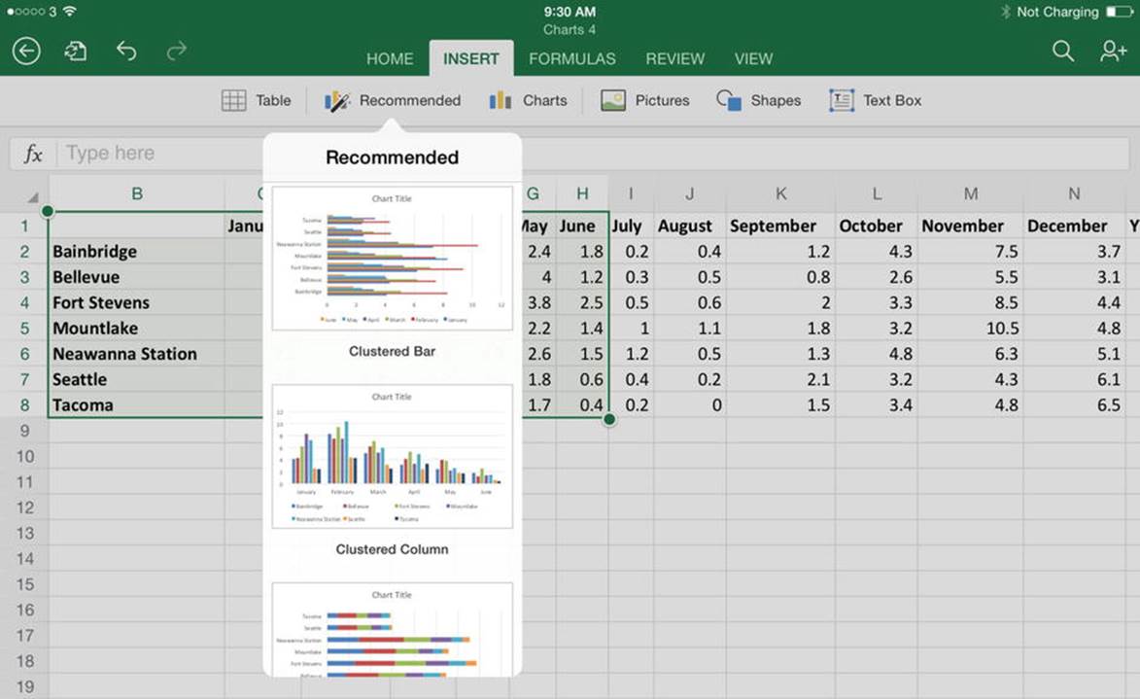Image resolution: width=1140 pixels, height=699 pixels.
Task: Click Tacoma's December value 6.5
Action: (x=1074, y=404)
